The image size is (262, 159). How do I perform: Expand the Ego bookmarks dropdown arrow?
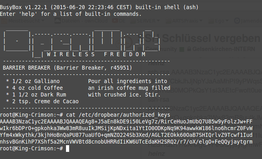coord(227,21)
